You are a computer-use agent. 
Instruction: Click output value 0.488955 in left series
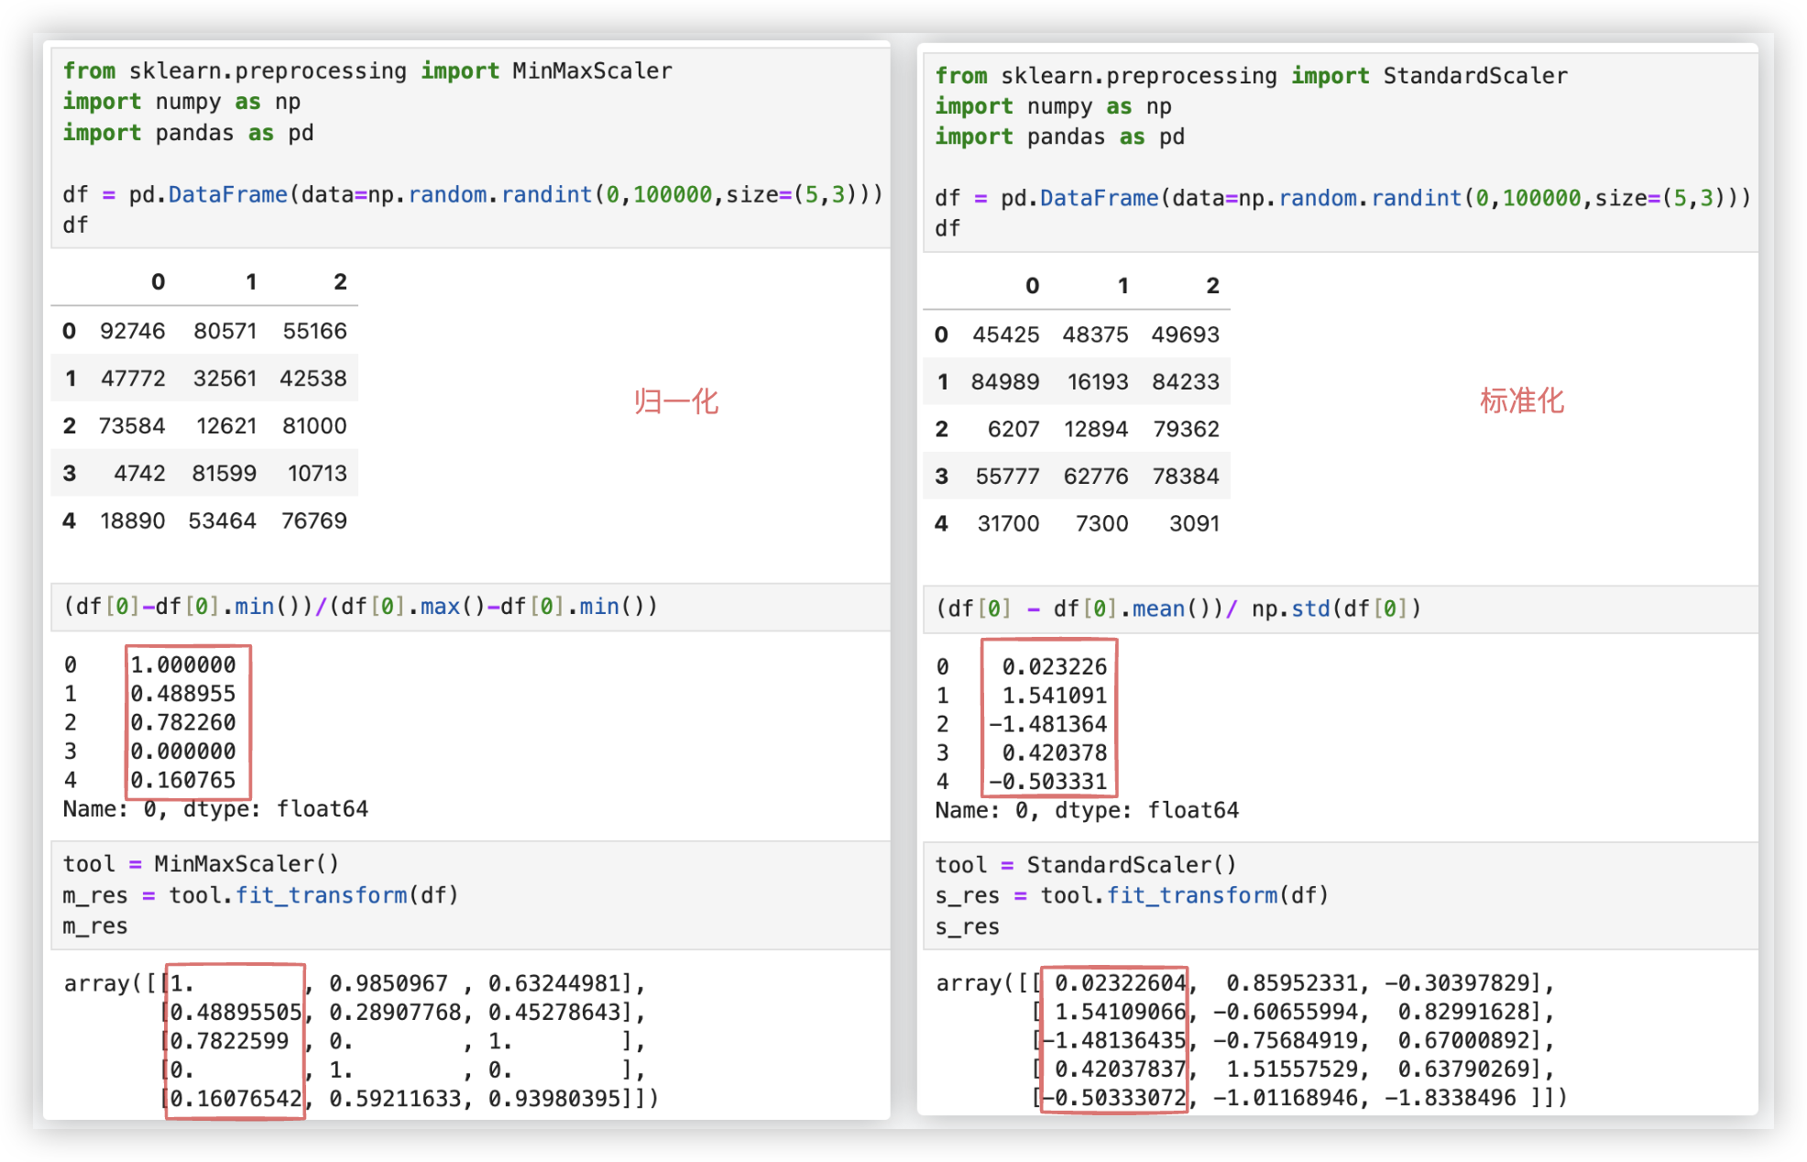(183, 694)
